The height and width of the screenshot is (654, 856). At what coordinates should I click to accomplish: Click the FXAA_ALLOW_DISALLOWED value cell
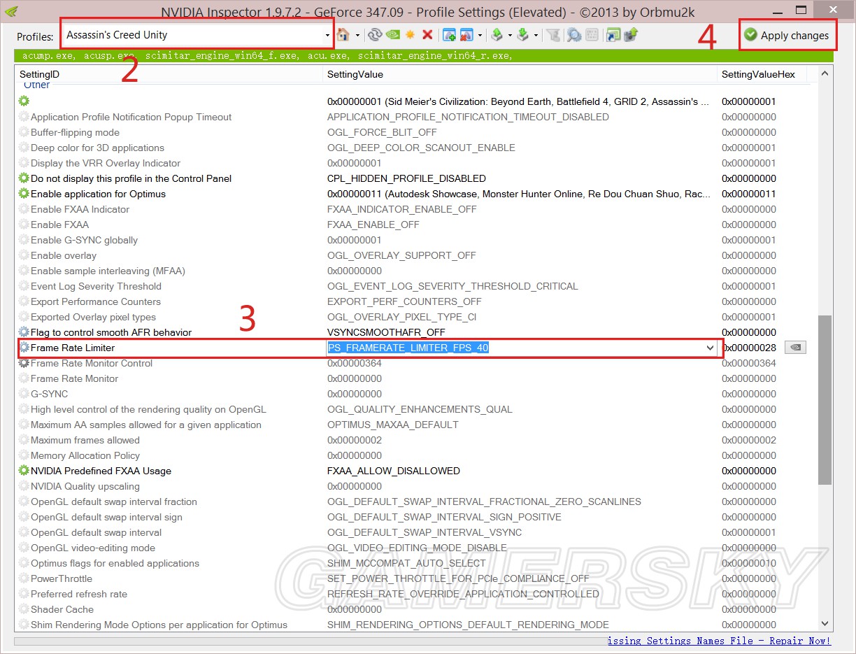(x=394, y=471)
